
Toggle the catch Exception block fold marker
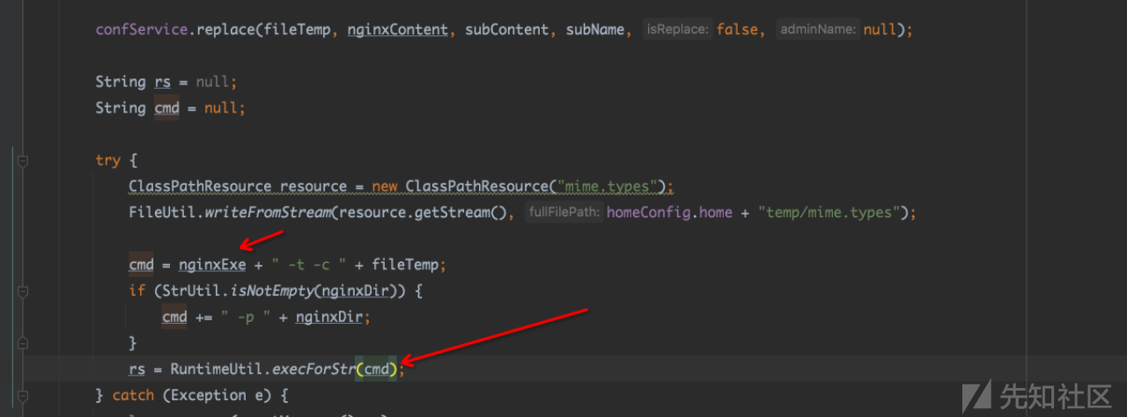click(x=22, y=395)
